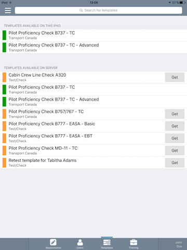
Task: Get the MD-11 TC template
Action: (175, 151)
